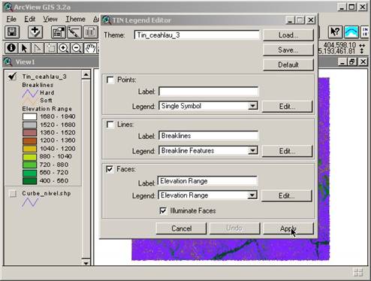Select the Zoom In tool
371x281 pixels.
[x=64, y=48]
